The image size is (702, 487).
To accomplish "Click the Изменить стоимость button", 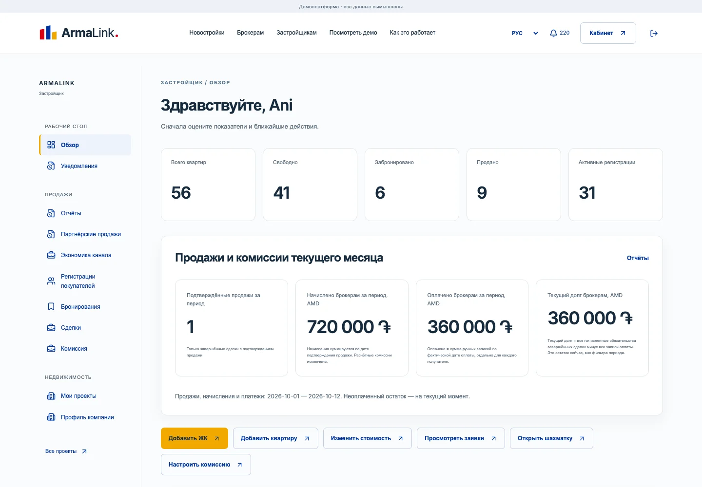I will 368,438.
